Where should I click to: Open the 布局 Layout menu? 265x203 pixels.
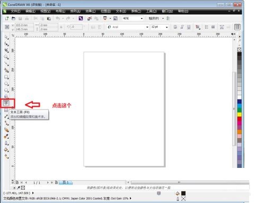pos(60,11)
